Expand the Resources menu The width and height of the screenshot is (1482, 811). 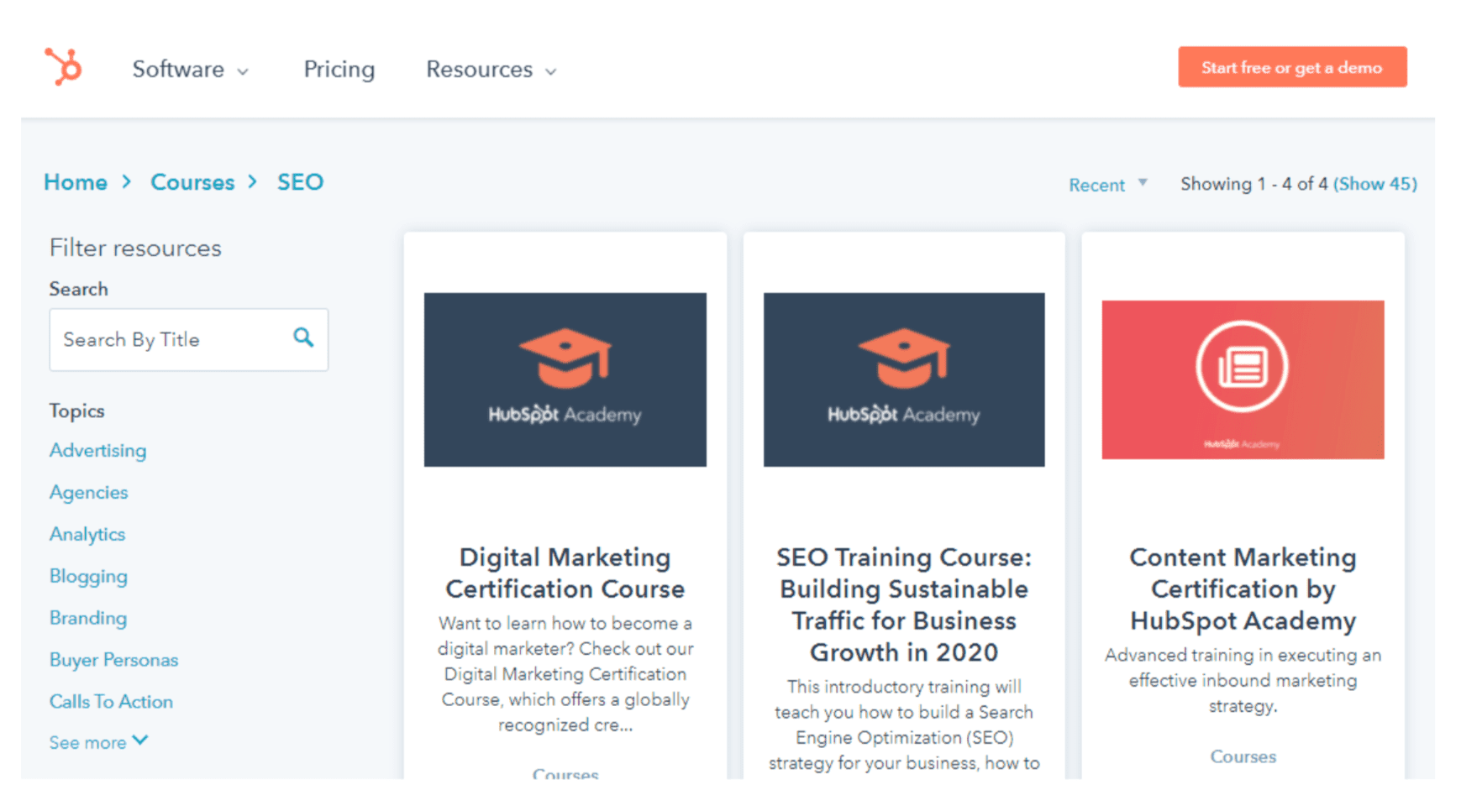[x=491, y=70]
